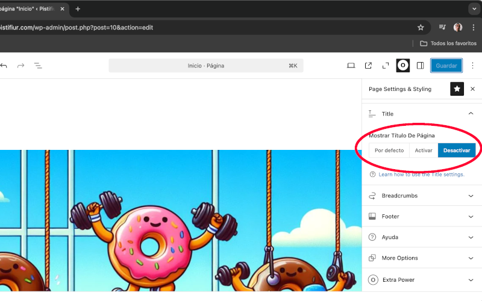Open the editor options three-dot menu
This screenshot has height=301, width=482.
(472, 66)
